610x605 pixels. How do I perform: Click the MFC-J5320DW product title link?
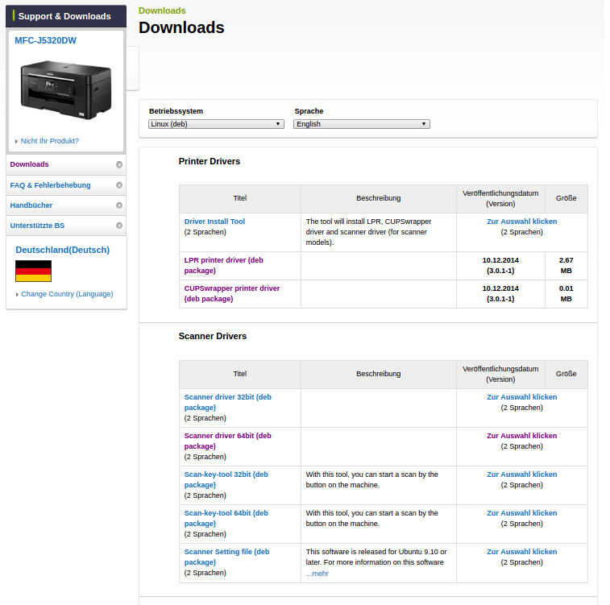(x=45, y=40)
